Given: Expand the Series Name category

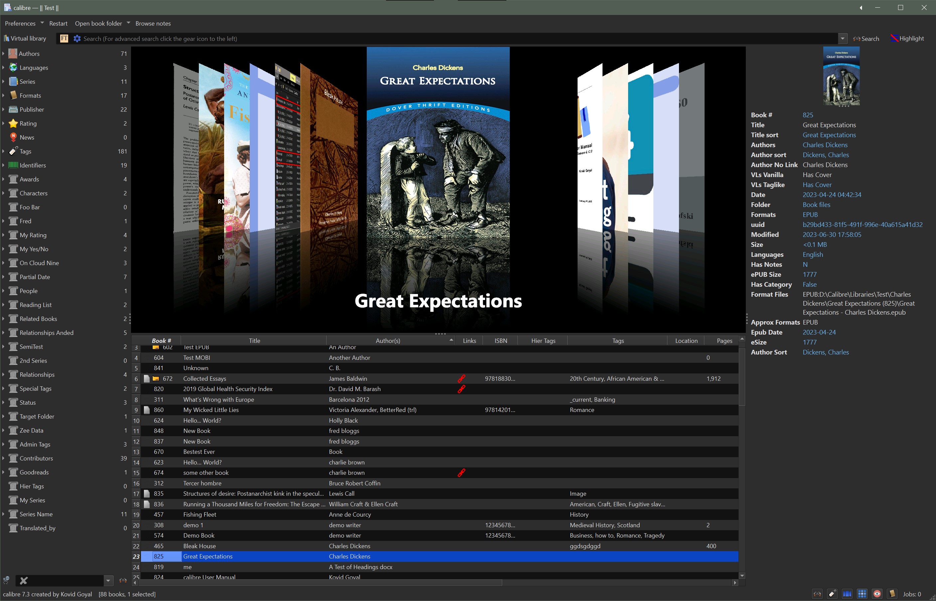Looking at the screenshot, I should pos(3,514).
